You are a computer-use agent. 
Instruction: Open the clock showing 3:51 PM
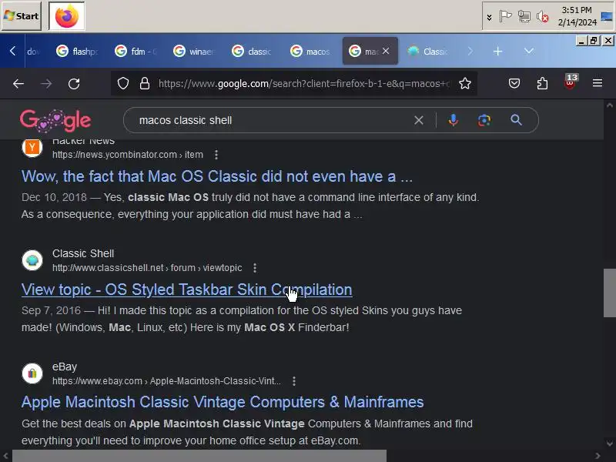[577, 16]
